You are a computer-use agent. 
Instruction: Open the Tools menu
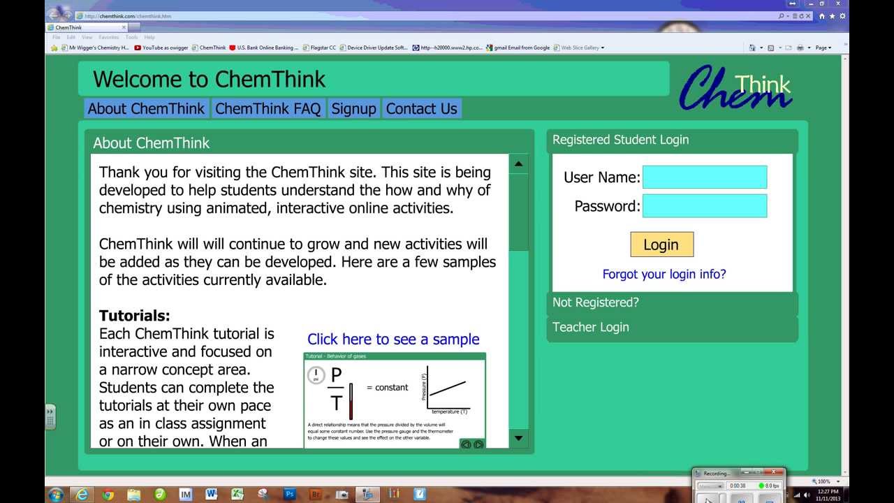[x=131, y=37]
